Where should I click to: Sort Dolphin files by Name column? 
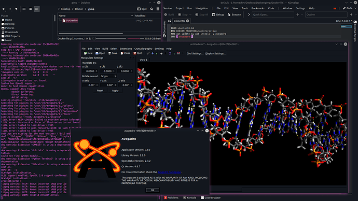[95, 16]
